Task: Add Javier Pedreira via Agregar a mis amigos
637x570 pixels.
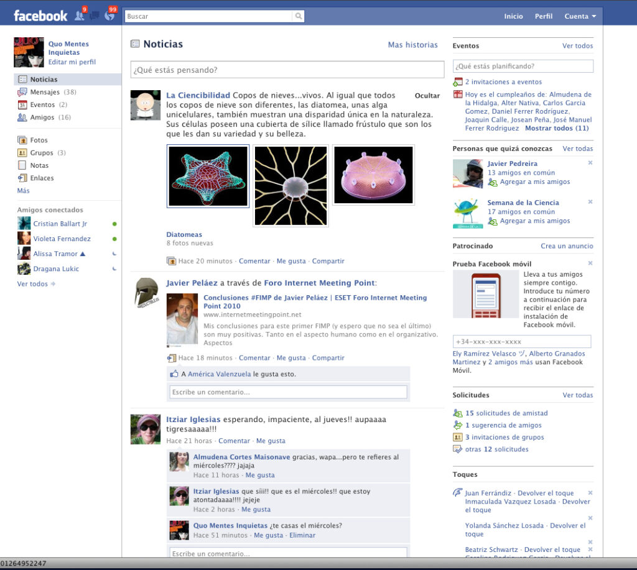Action: click(x=534, y=182)
